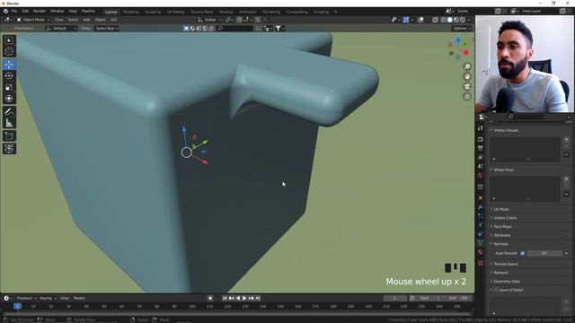
Task: Enable Auto Smooth checkbox
Action: pyautogui.click(x=523, y=253)
